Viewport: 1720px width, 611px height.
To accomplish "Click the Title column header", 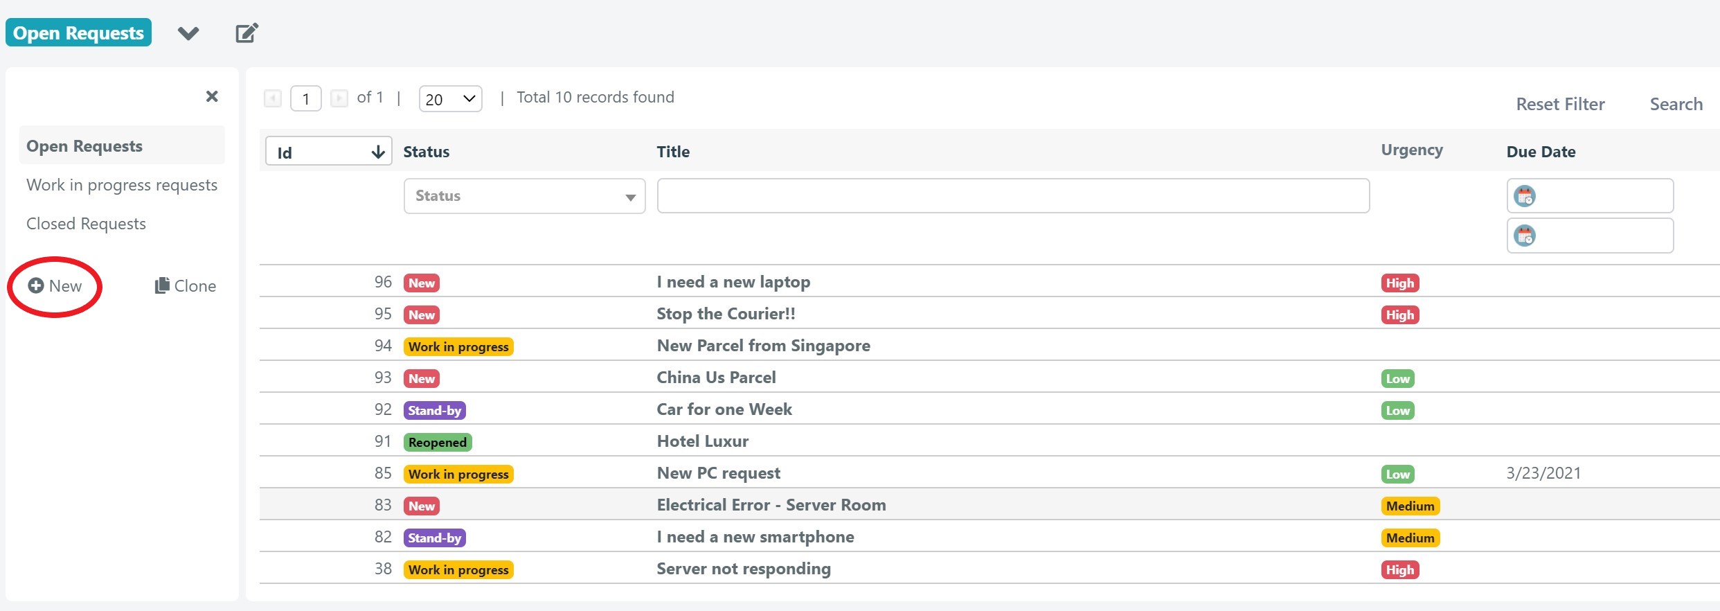I will pyautogui.click(x=673, y=152).
